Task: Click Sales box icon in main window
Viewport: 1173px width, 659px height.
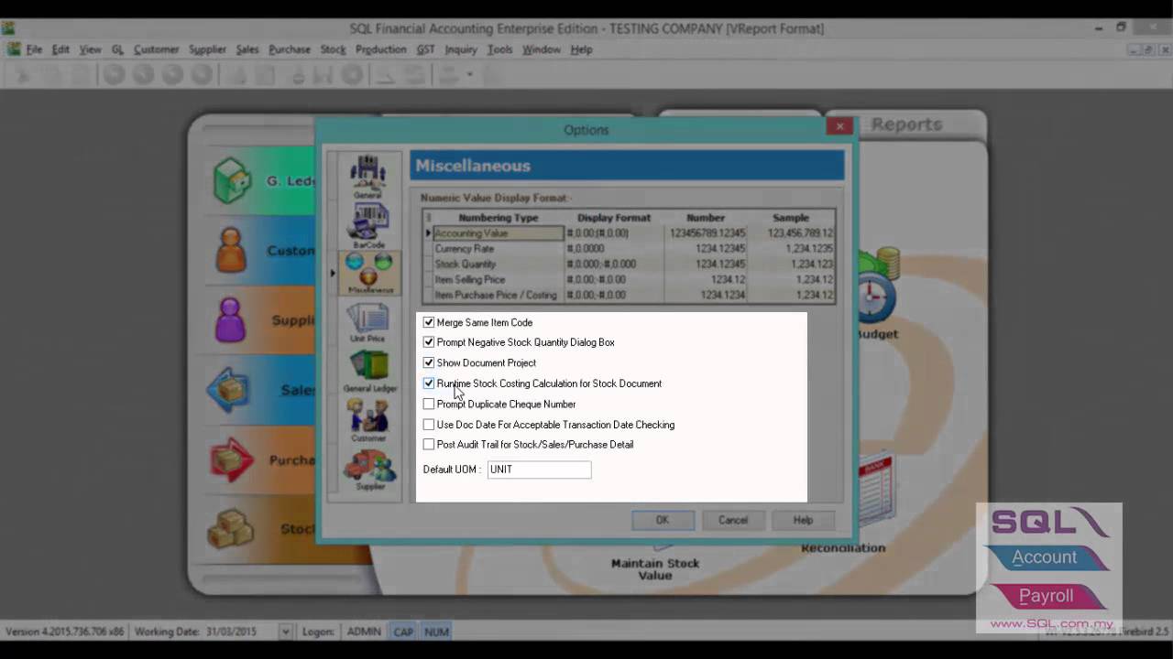Action: point(228,390)
